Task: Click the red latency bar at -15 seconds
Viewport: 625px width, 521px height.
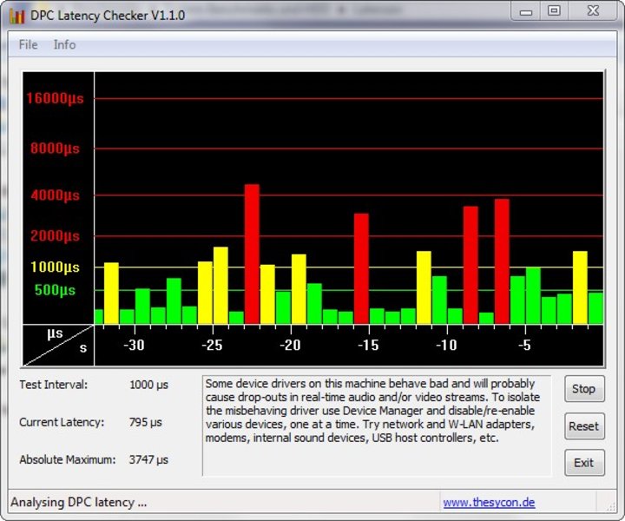Action: [361, 268]
